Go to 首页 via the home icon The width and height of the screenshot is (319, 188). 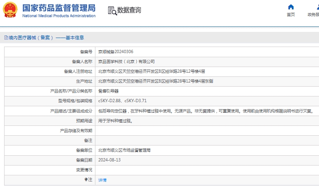(291, 7)
